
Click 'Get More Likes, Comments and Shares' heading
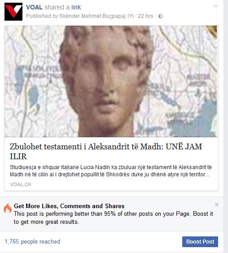click(69, 206)
